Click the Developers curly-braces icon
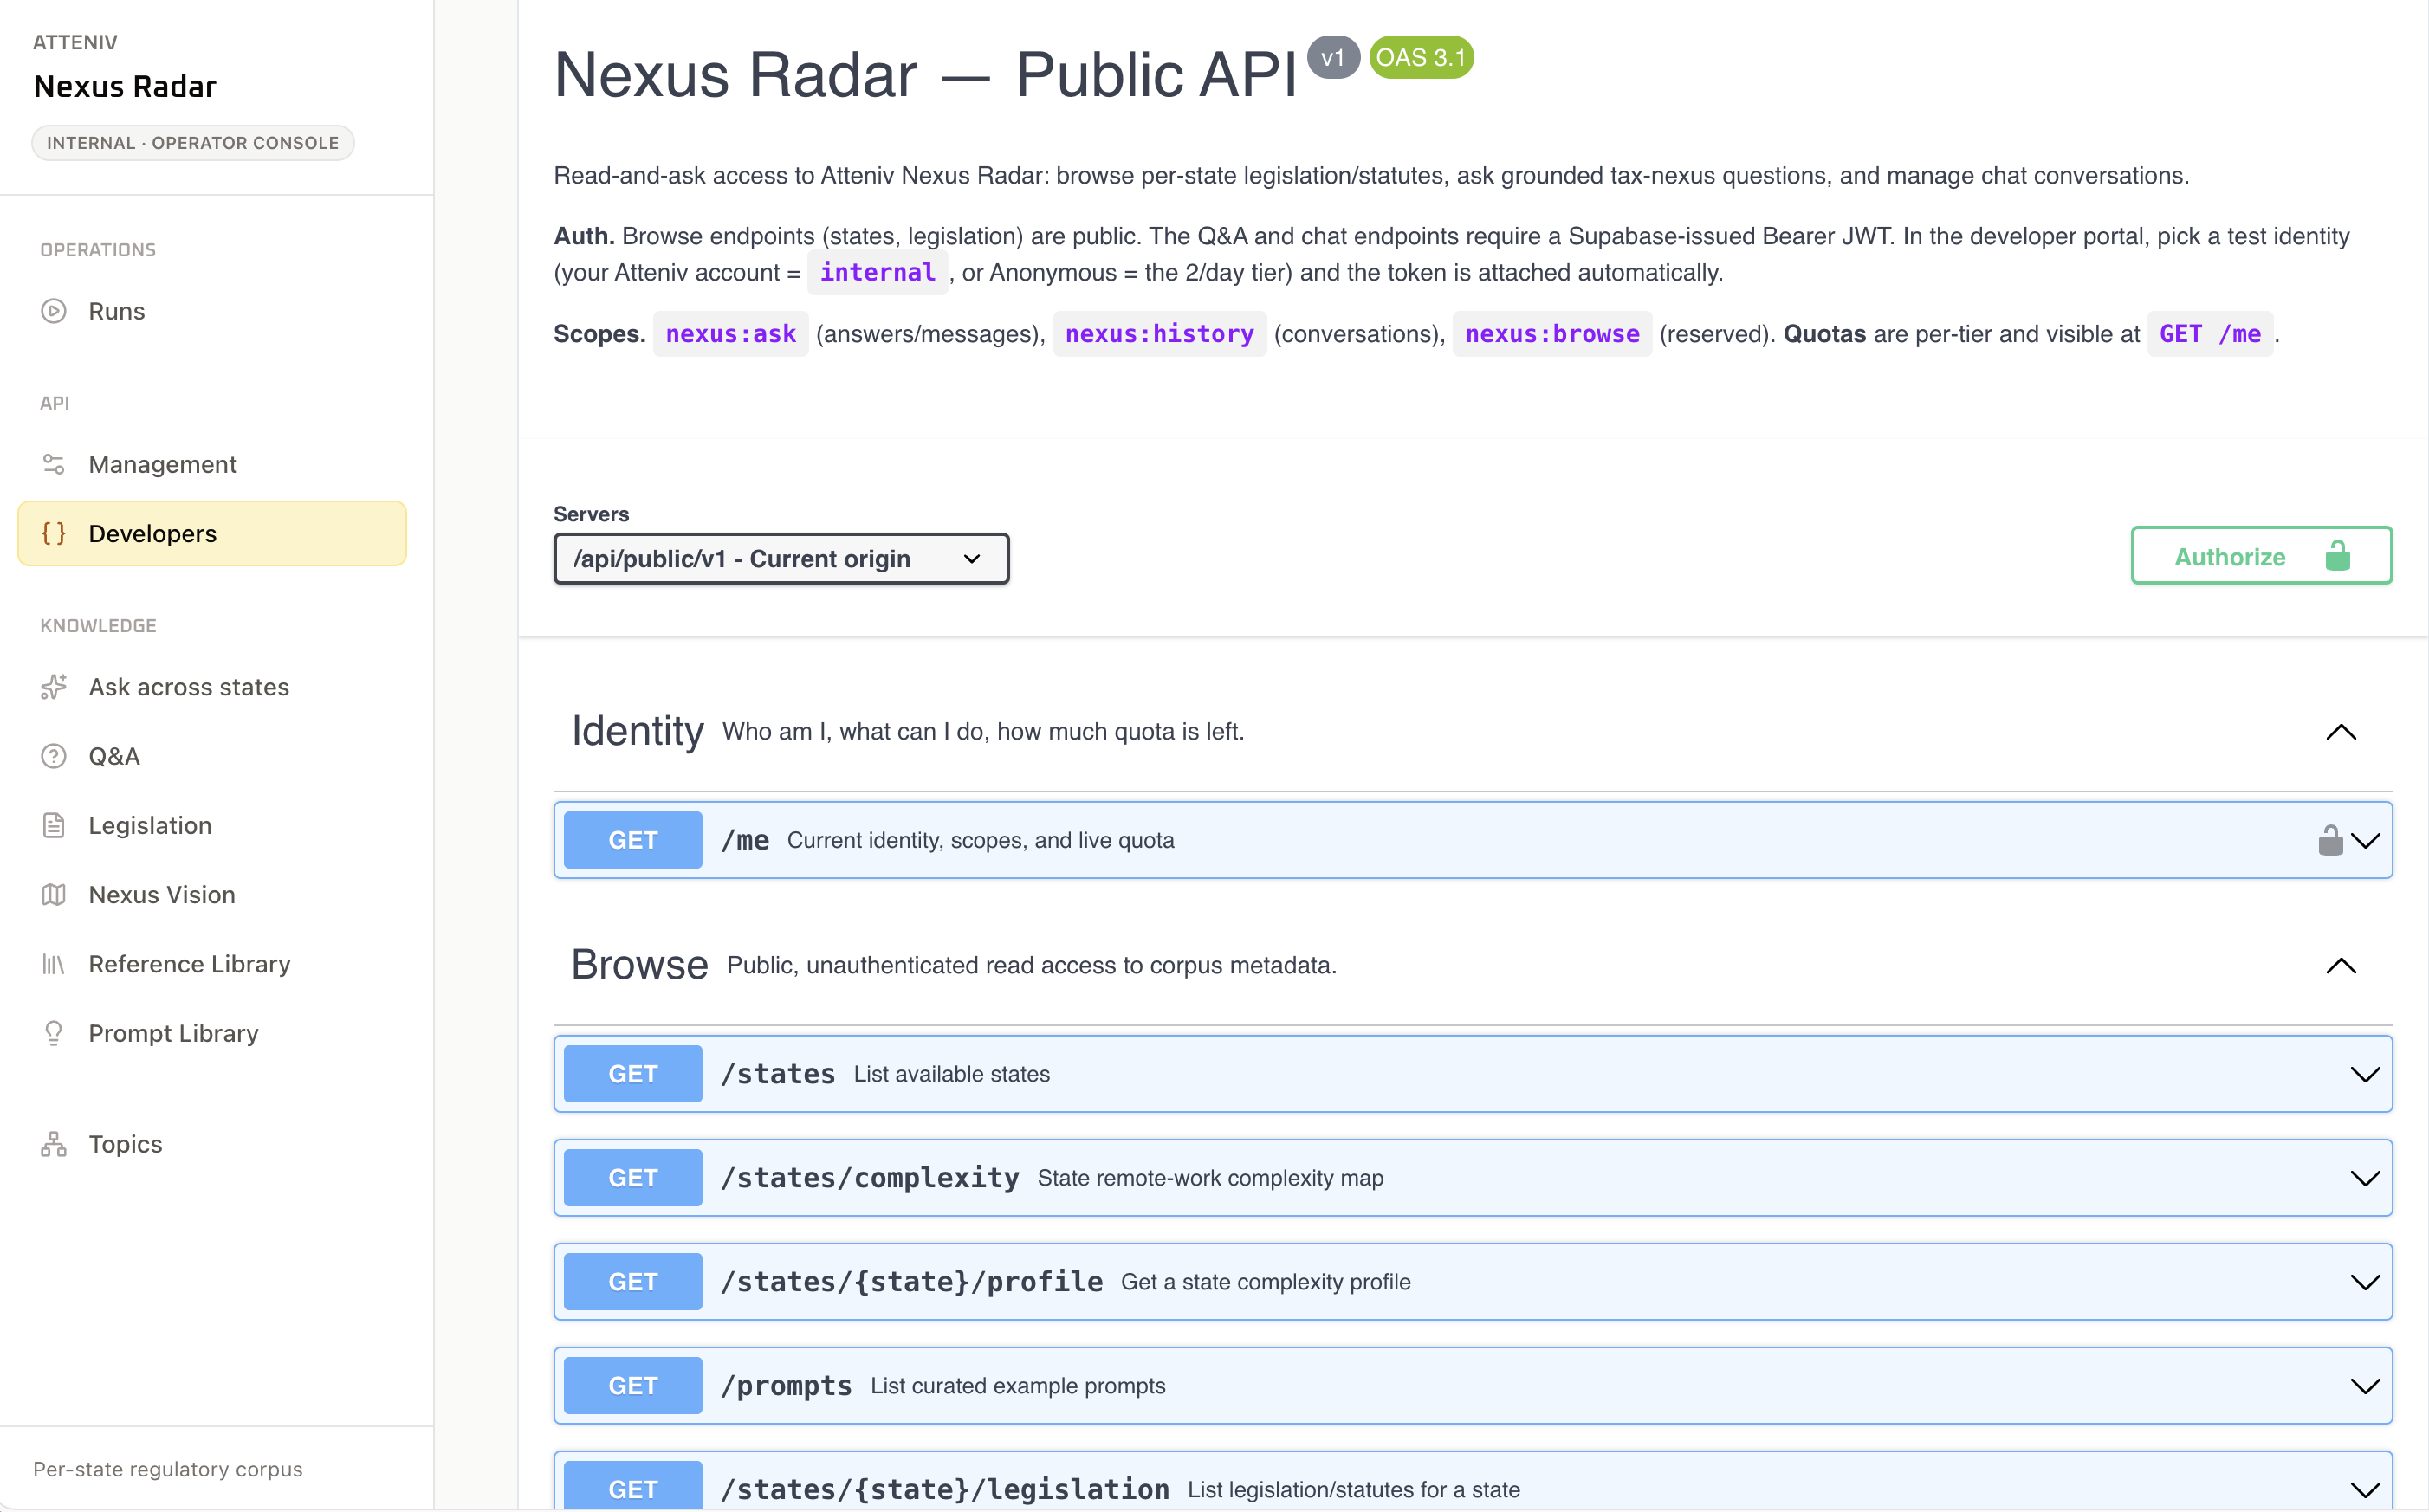This screenshot has width=2429, height=1512. pos(54,533)
